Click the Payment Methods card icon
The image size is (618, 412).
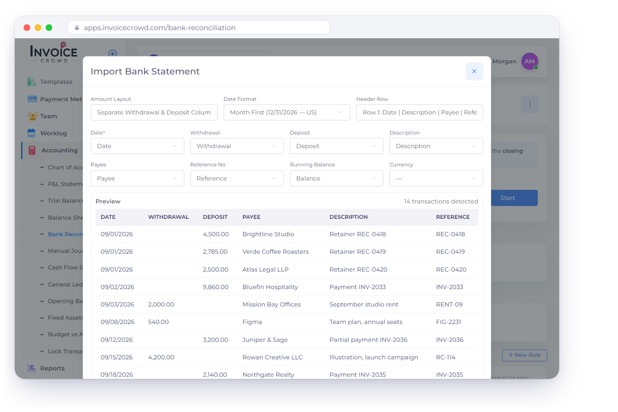(x=32, y=99)
